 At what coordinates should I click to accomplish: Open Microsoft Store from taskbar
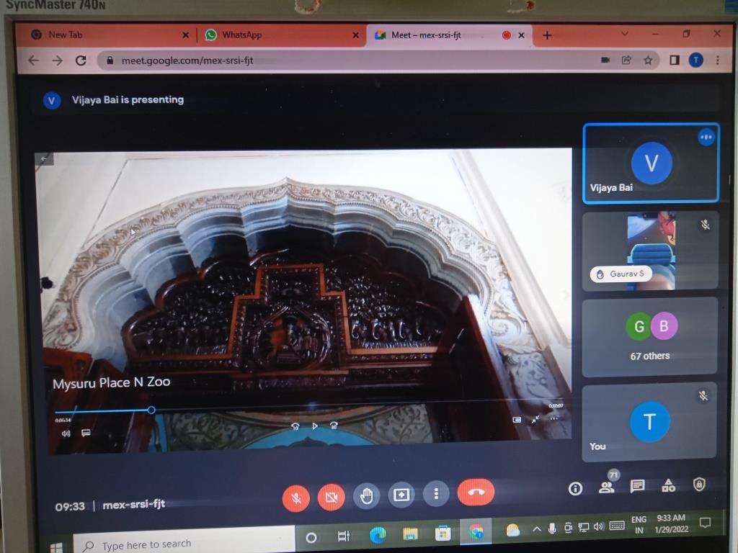click(443, 533)
